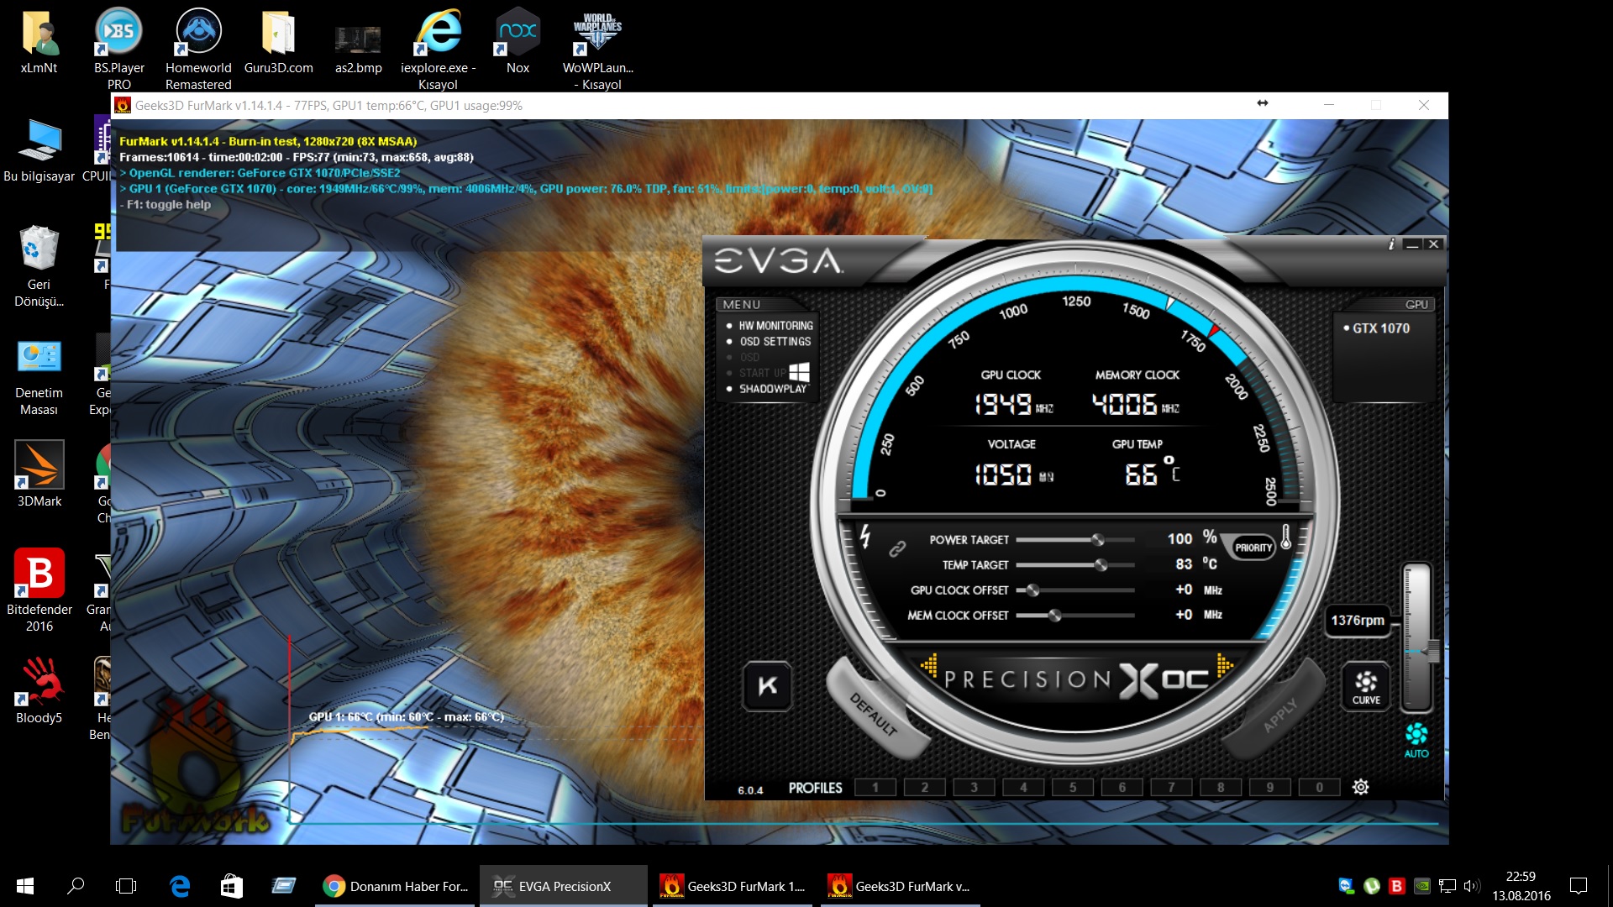Open WoWPLauncher shortcut on desktop
This screenshot has height=907, width=1613.
pyautogui.click(x=597, y=50)
